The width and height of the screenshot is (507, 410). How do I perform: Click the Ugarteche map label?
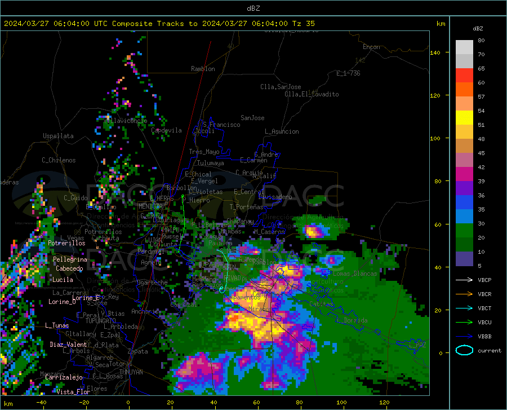click(x=152, y=283)
